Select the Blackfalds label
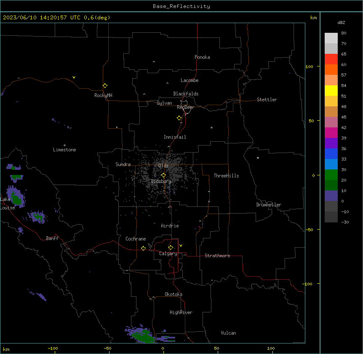 pos(186,94)
